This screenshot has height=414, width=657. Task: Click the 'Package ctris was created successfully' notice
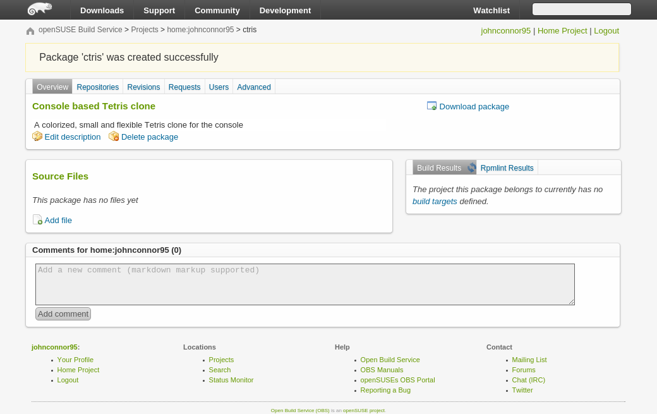pyautogui.click(x=322, y=58)
